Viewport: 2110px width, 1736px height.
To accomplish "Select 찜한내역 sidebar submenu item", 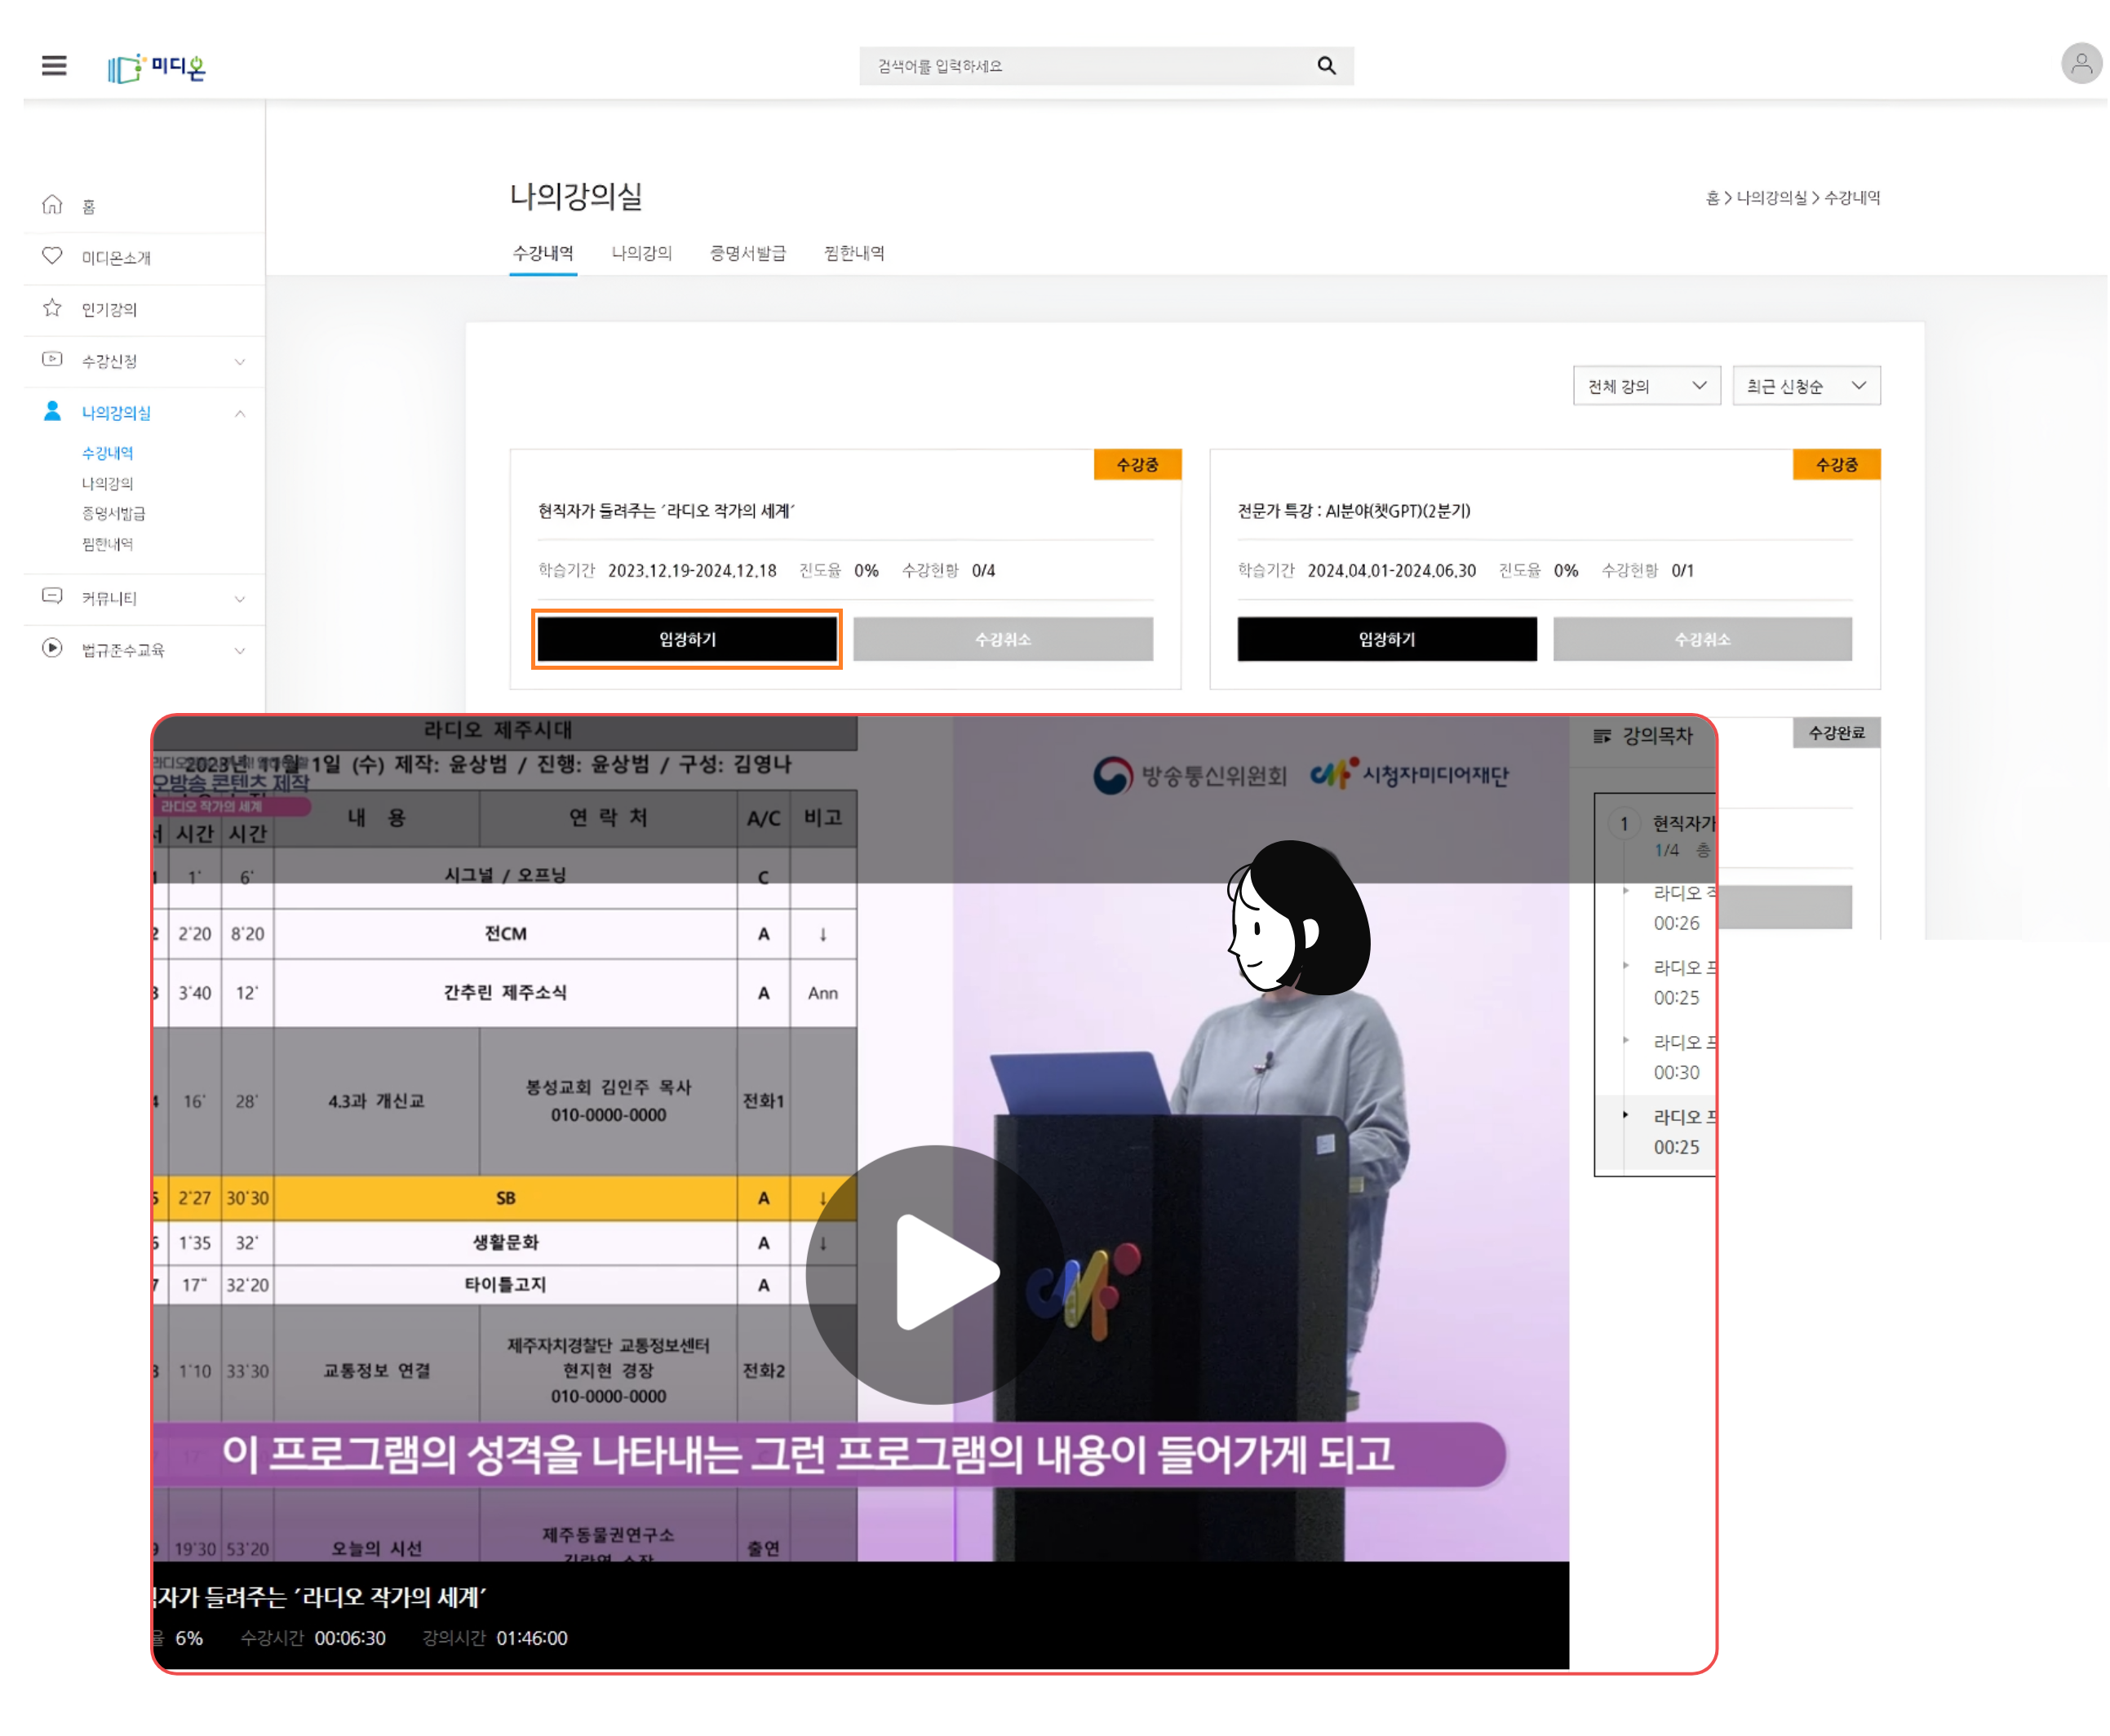I will pyautogui.click(x=108, y=544).
